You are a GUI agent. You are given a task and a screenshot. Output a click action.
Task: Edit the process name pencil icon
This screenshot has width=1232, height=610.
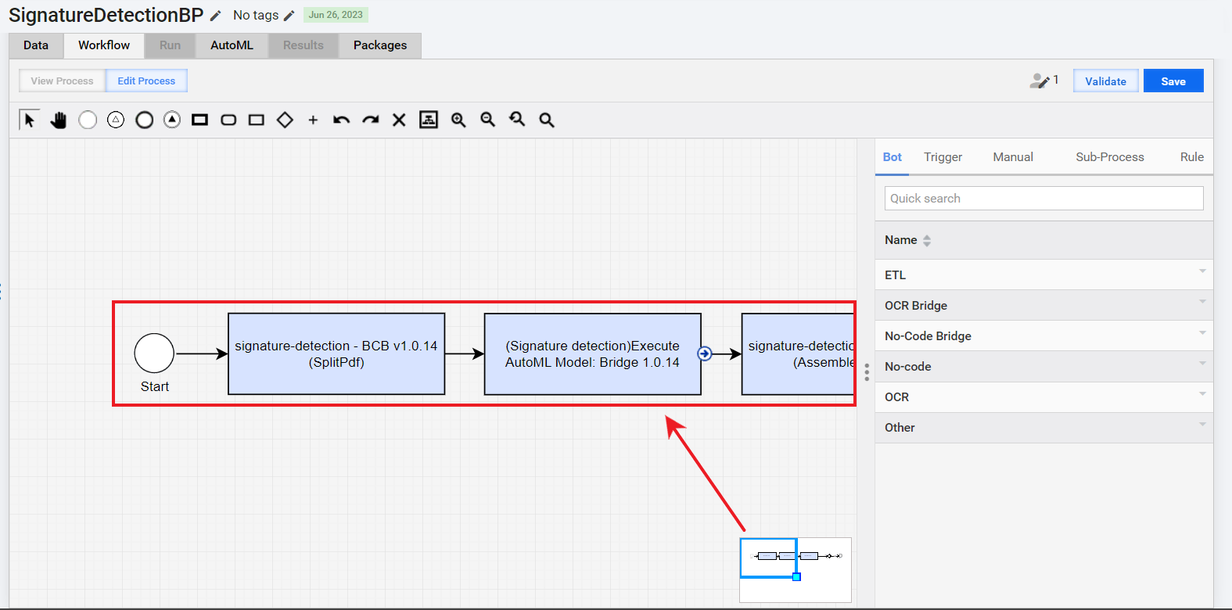pos(216,16)
